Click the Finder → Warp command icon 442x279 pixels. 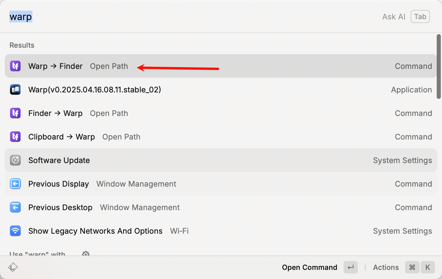click(15, 113)
